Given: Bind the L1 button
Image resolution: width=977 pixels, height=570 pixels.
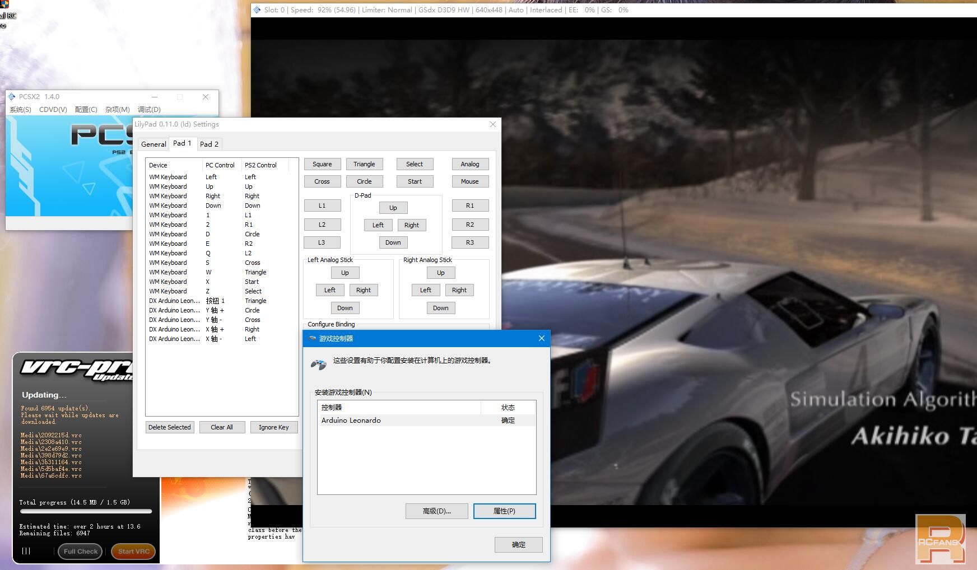Looking at the screenshot, I should 322,205.
